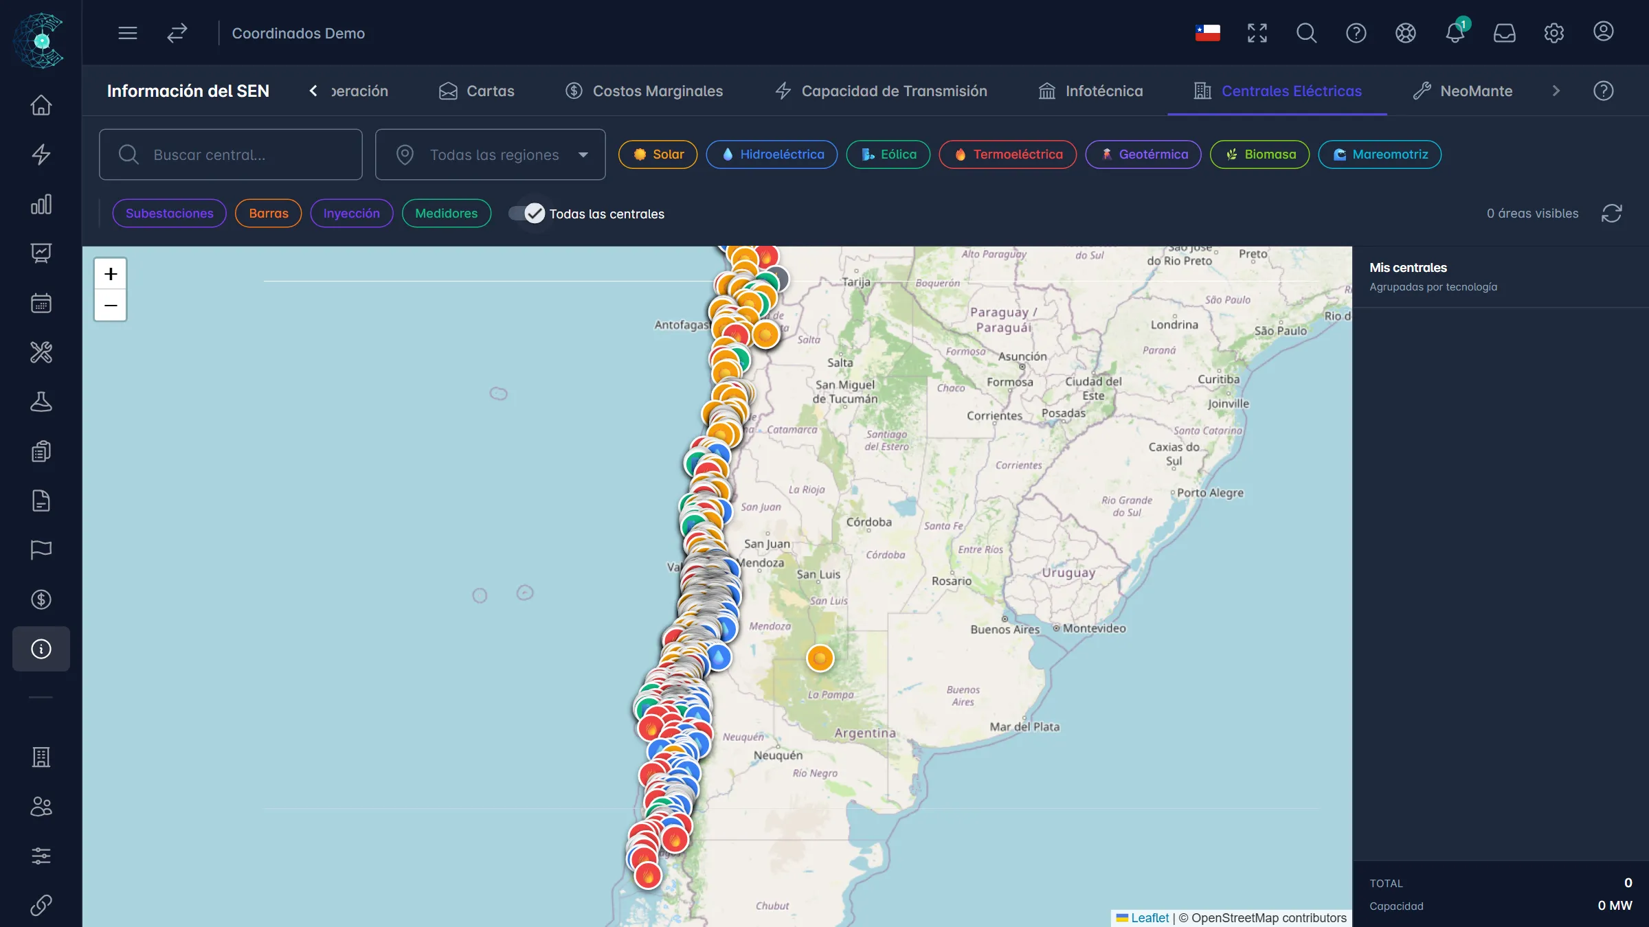Open the user profile icon
This screenshot has width=1649, height=927.
[1603, 32]
